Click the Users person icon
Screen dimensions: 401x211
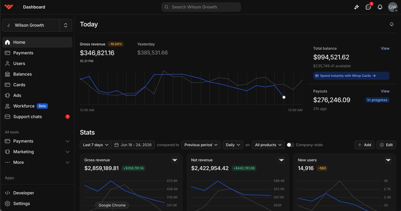point(7,63)
